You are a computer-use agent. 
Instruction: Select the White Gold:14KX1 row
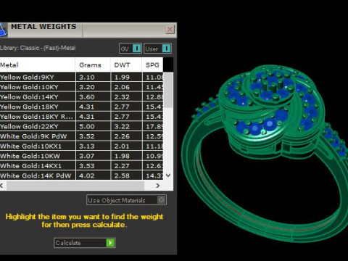[81, 166]
